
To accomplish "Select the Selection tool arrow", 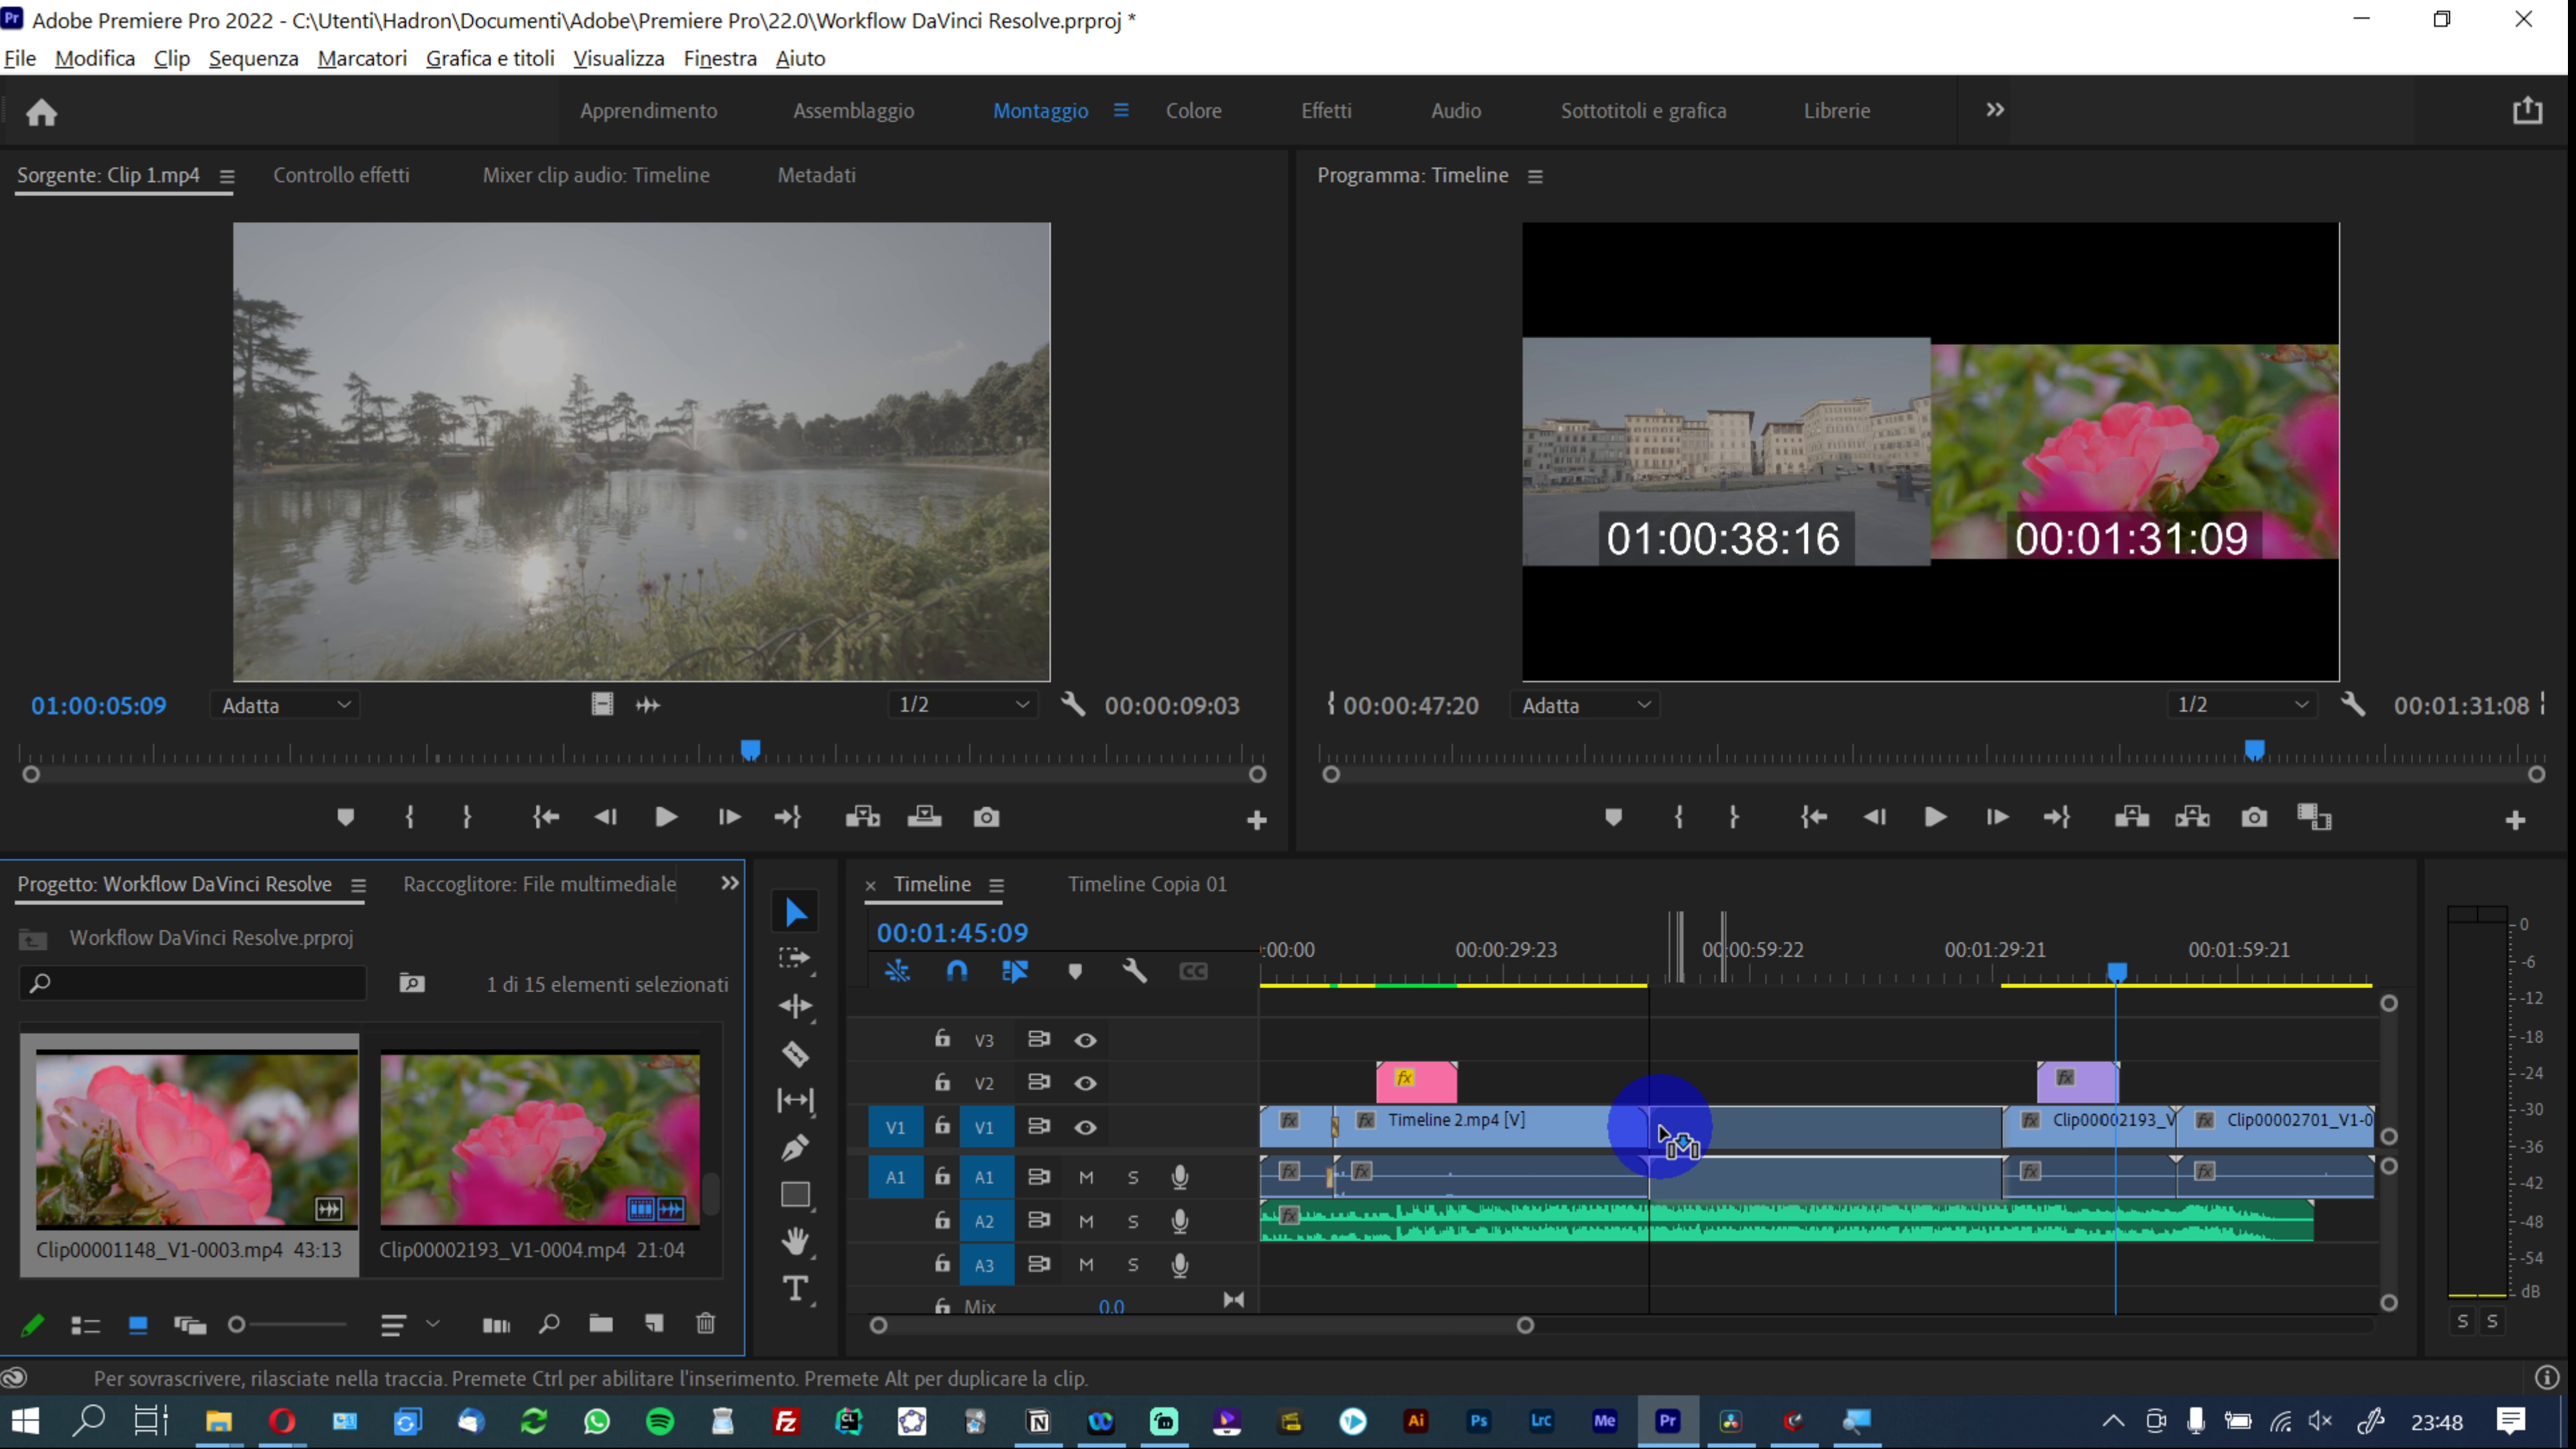I will (796, 912).
